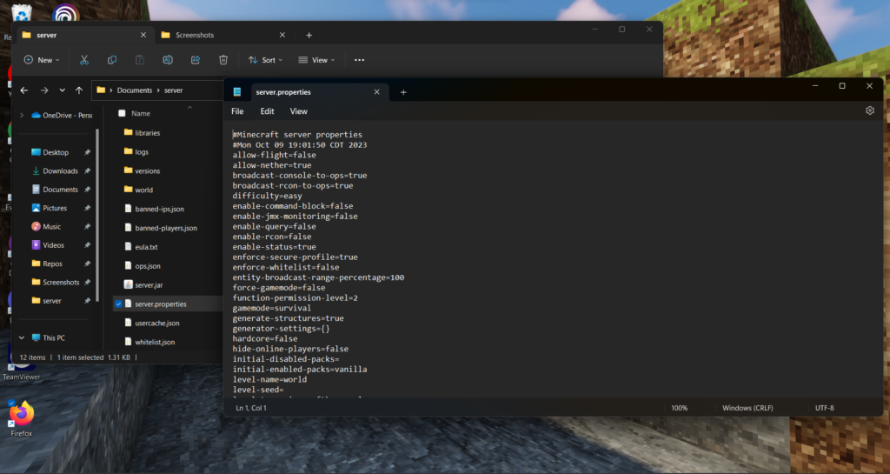Open Notepad settings gear
The height and width of the screenshot is (474, 890).
(x=869, y=110)
